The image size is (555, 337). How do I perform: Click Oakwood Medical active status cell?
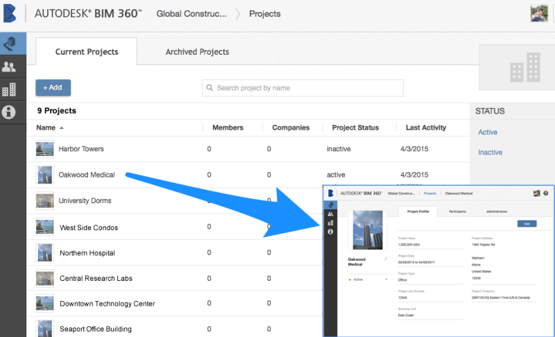coord(336,175)
